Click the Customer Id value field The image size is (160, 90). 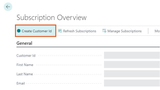click(x=132, y=55)
